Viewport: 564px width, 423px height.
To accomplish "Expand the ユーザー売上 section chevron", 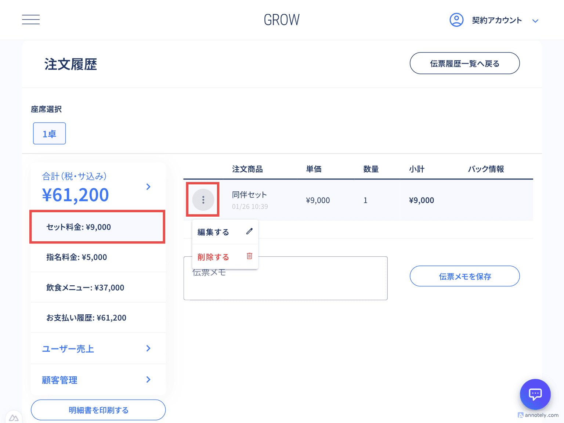I will (148, 348).
